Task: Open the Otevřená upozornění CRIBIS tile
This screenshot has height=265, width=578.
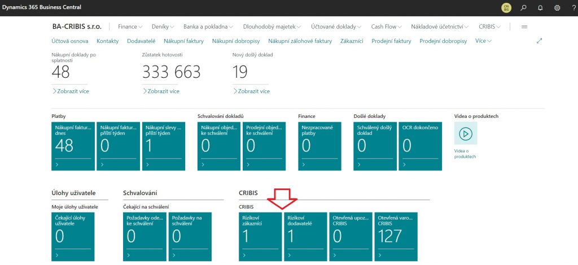Action: pyautogui.click(x=351, y=236)
